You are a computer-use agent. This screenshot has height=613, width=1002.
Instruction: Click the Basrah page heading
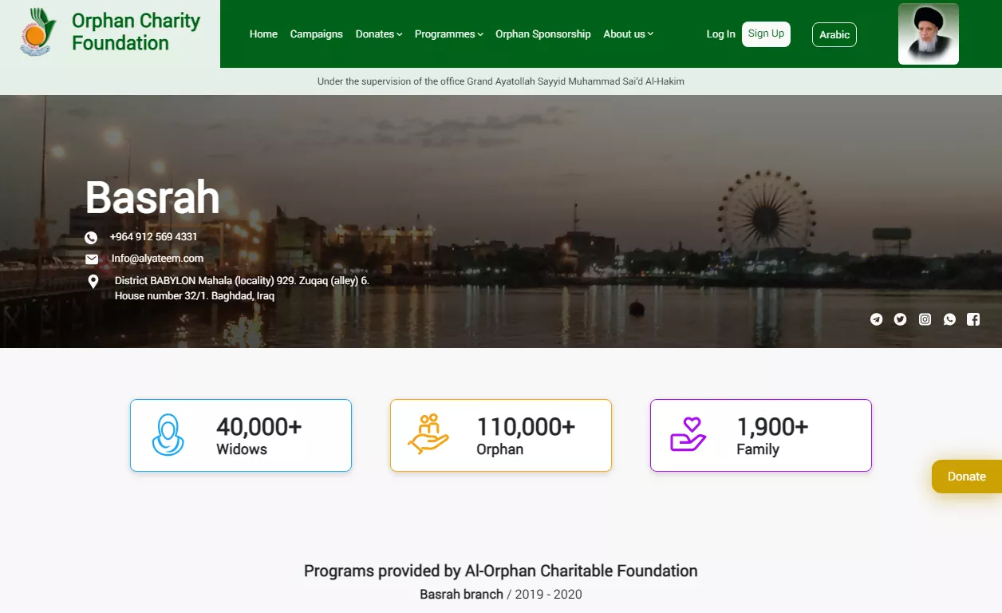pos(152,197)
